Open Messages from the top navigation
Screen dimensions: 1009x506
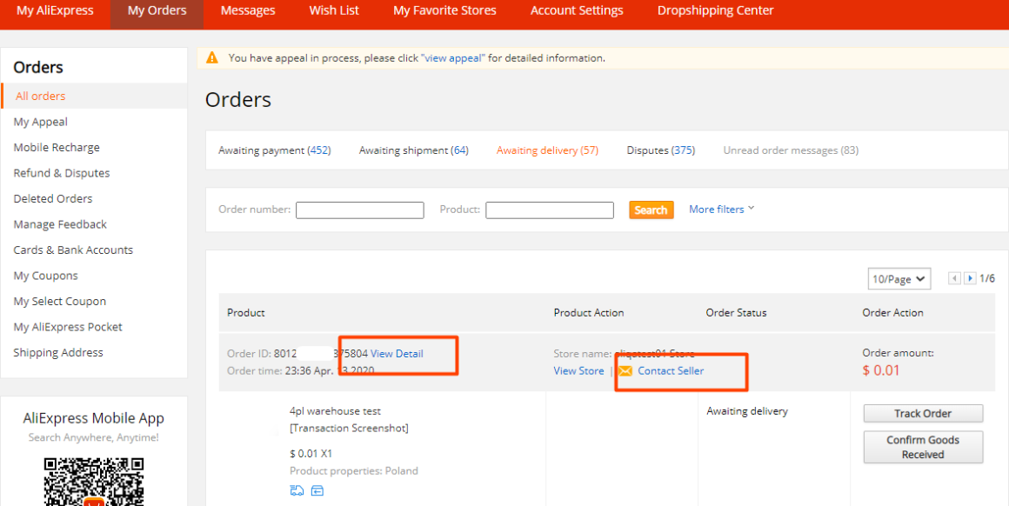248,10
